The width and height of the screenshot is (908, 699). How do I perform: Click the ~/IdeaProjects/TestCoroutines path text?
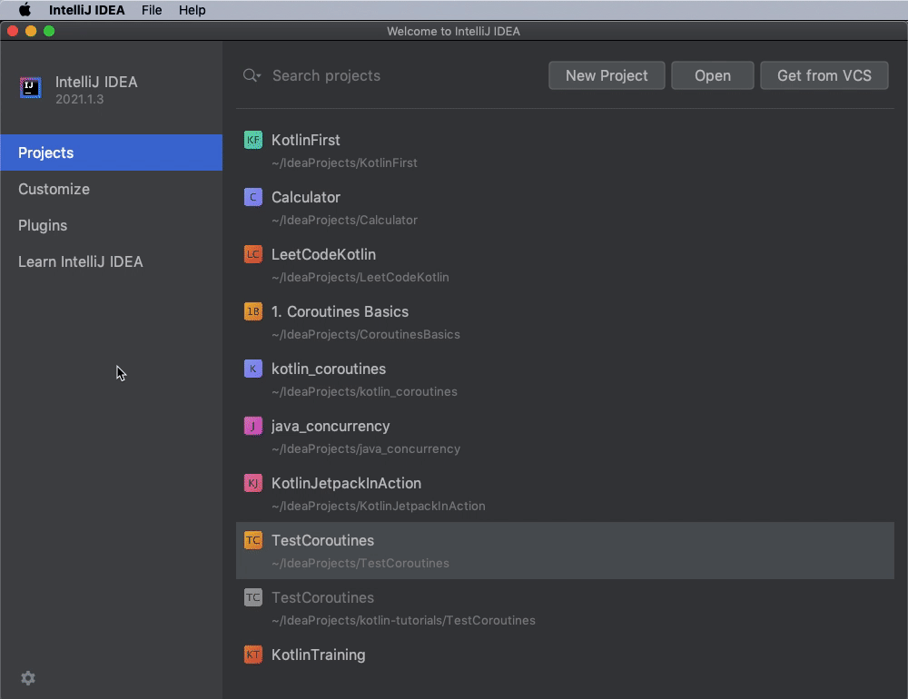click(x=360, y=563)
